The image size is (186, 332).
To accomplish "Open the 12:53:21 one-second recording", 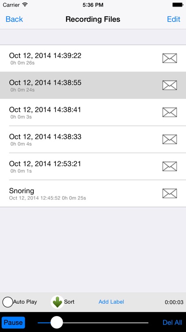I will click(x=93, y=166).
